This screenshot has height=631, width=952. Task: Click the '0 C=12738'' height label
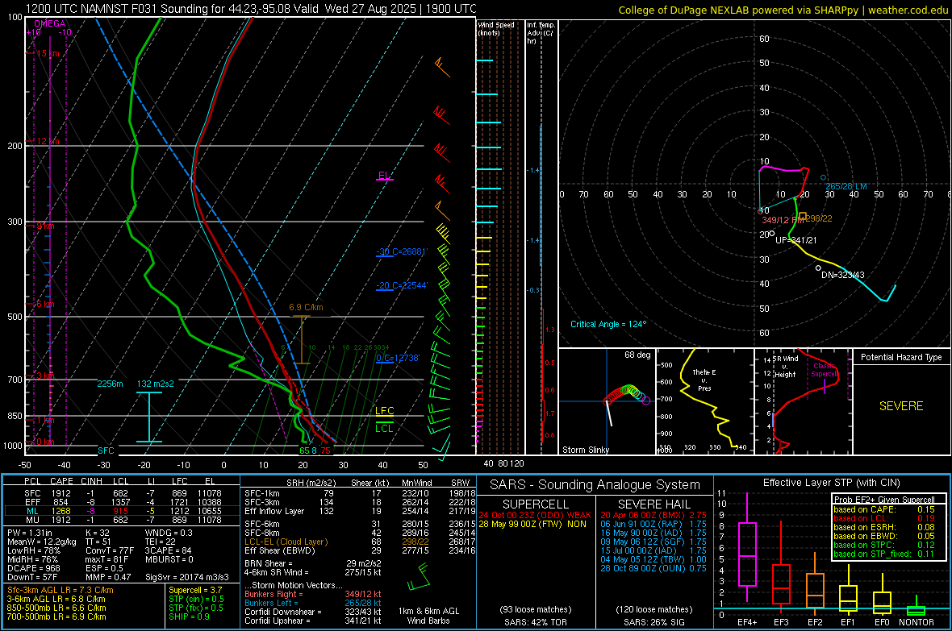[x=398, y=358]
